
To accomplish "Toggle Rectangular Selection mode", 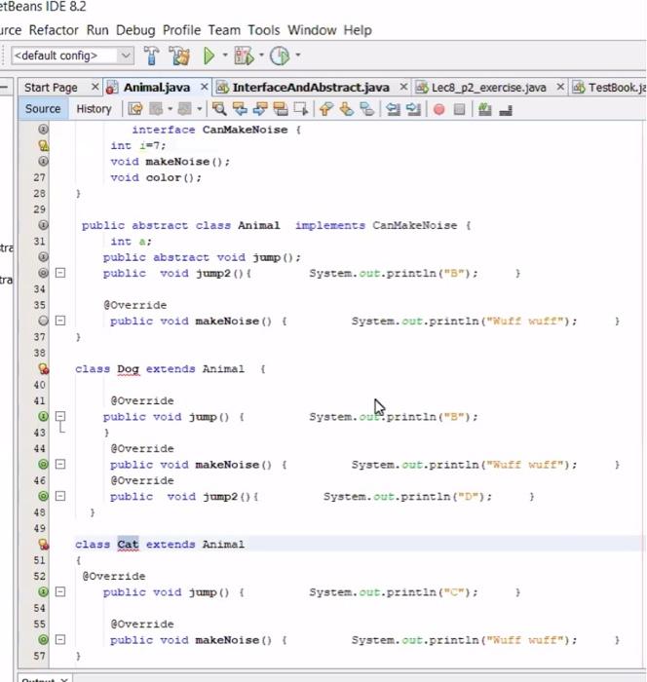I will (x=301, y=109).
